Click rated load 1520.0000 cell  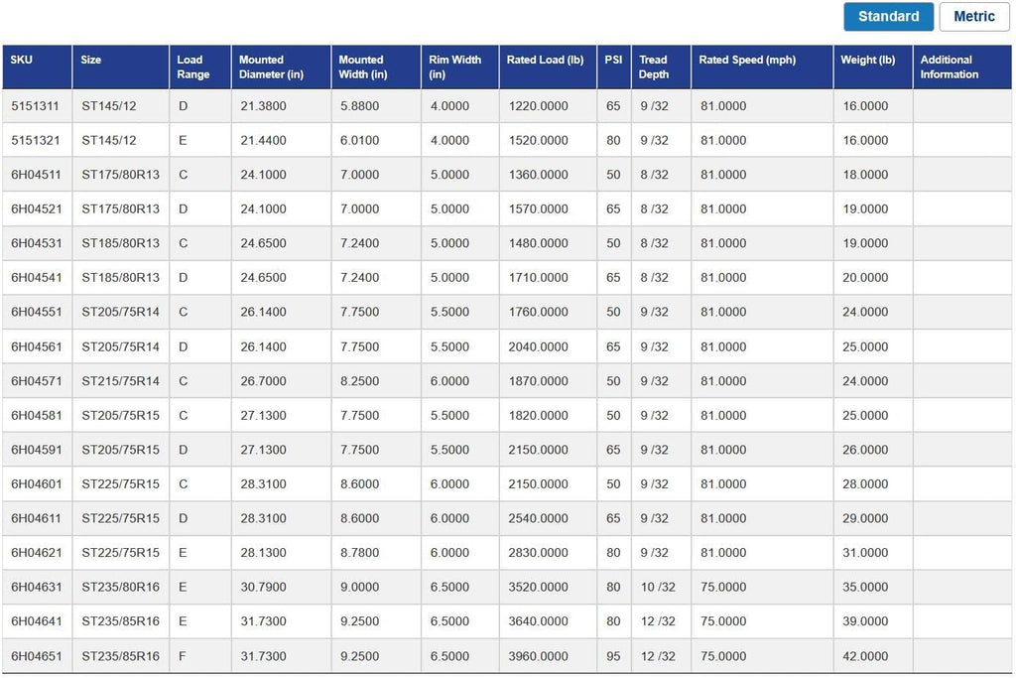point(548,141)
